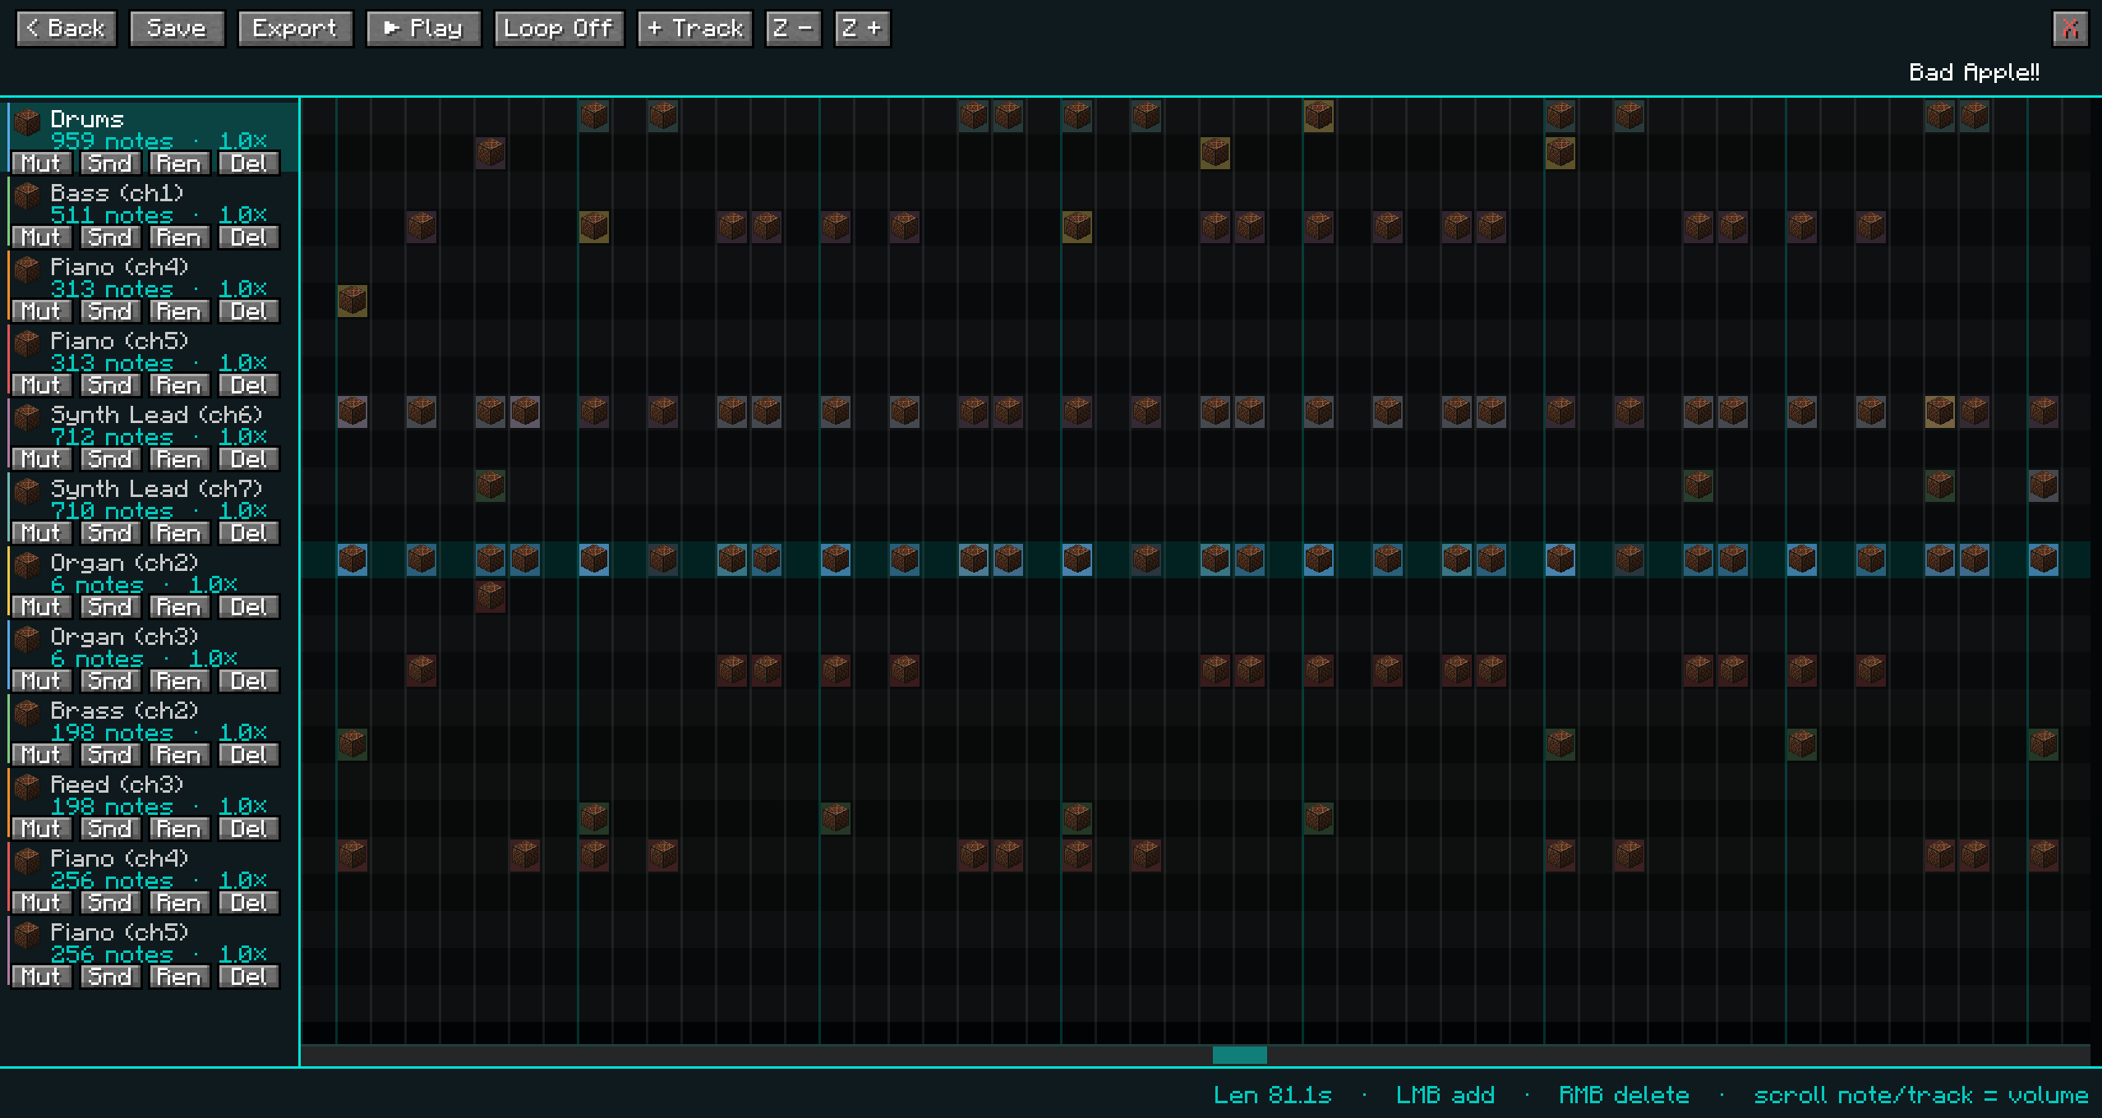Click the horizontal timeline scrollbar thumb
2102x1118 pixels.
(x=1239, y=1055)
